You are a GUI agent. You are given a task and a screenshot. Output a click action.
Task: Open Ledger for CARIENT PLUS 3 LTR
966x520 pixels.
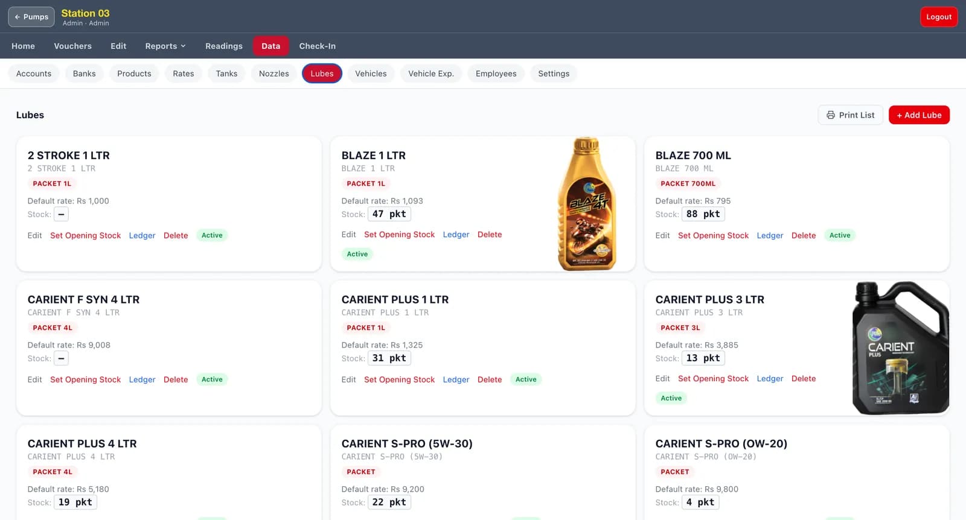tap(770, 379)
